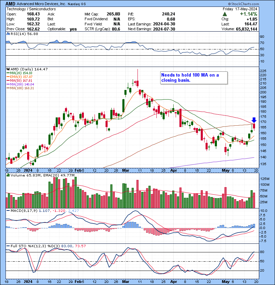This screenshot has height=285, width=275.
Task: Click the stochastic %D value 73.57
Action: 80,246
